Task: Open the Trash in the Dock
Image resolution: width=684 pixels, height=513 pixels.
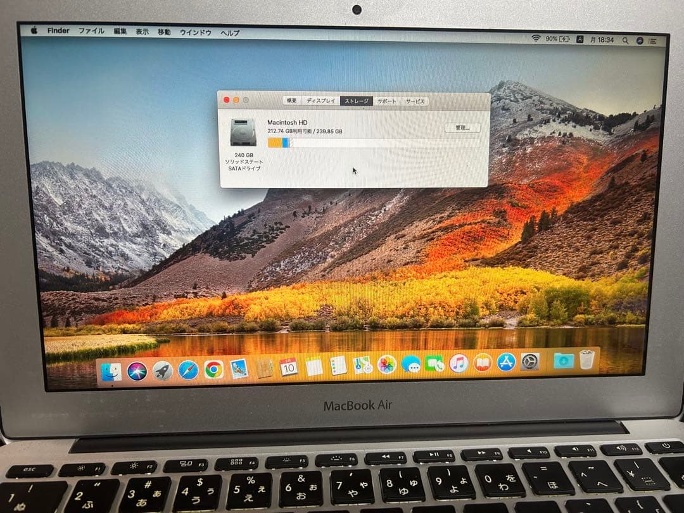Action: point(587,360)
